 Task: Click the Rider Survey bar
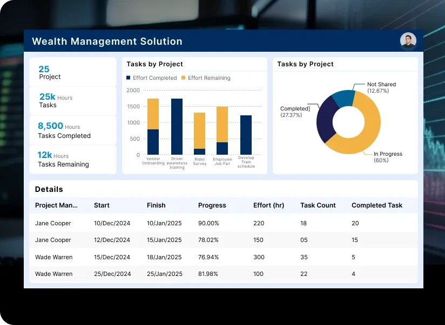pos(200,133)
